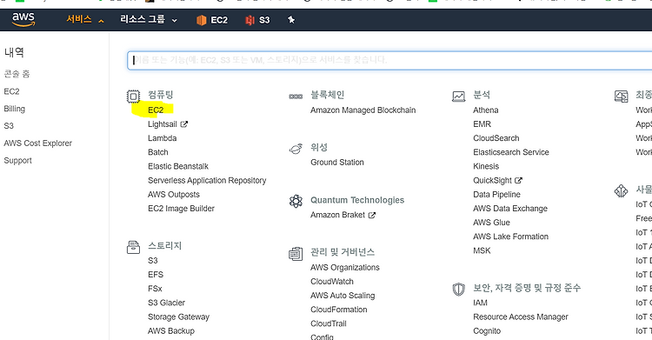Screen dimensions: 652x340
Task: Open Billing from the history sidebar
Action: (x=15, y=109)
